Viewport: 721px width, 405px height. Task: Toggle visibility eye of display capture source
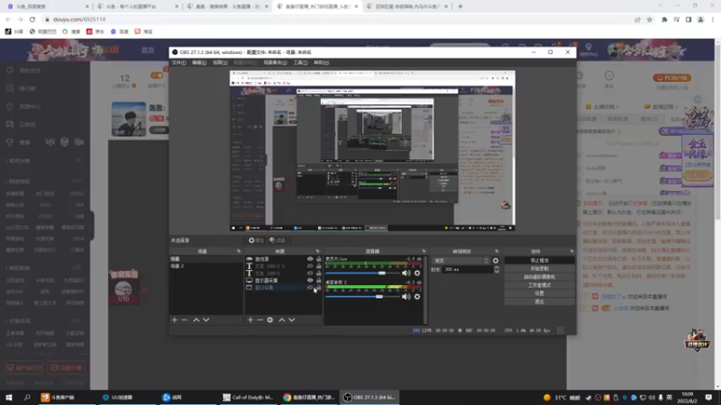[310, 280]
